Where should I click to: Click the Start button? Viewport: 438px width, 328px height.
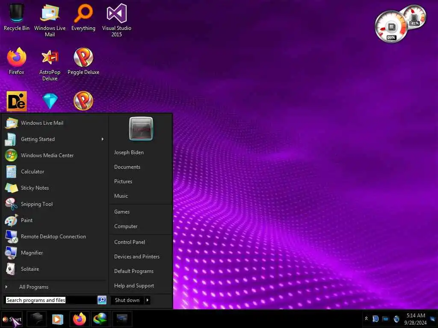tap(12, 319)
